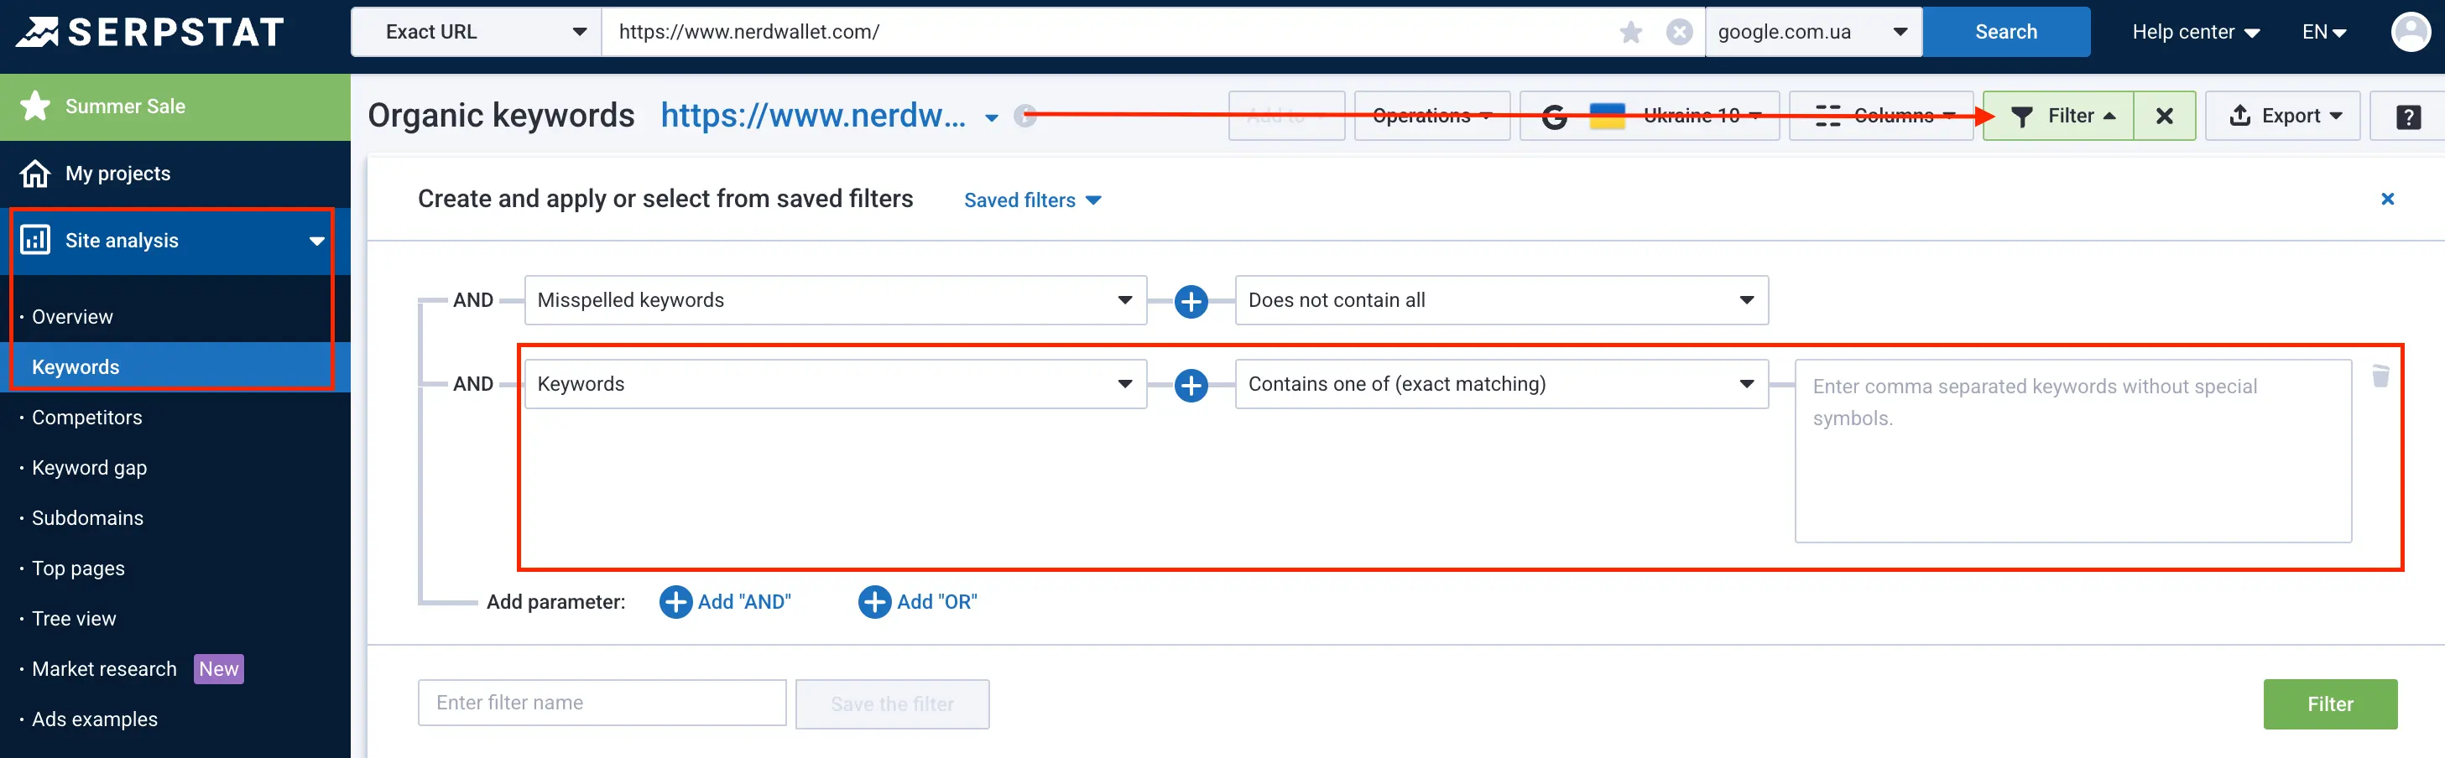Viewport: 2445px width, 758px height.
Task: Open the Competitors report
Action: (x=86, y=418)
